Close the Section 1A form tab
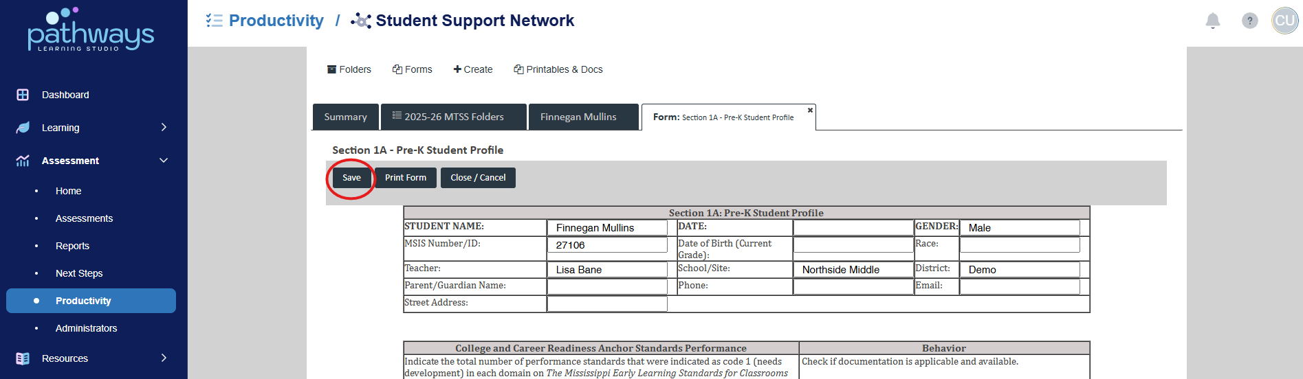Image resolution: width=1303 pixels, height=379 pixels. (x=810, y=110)
